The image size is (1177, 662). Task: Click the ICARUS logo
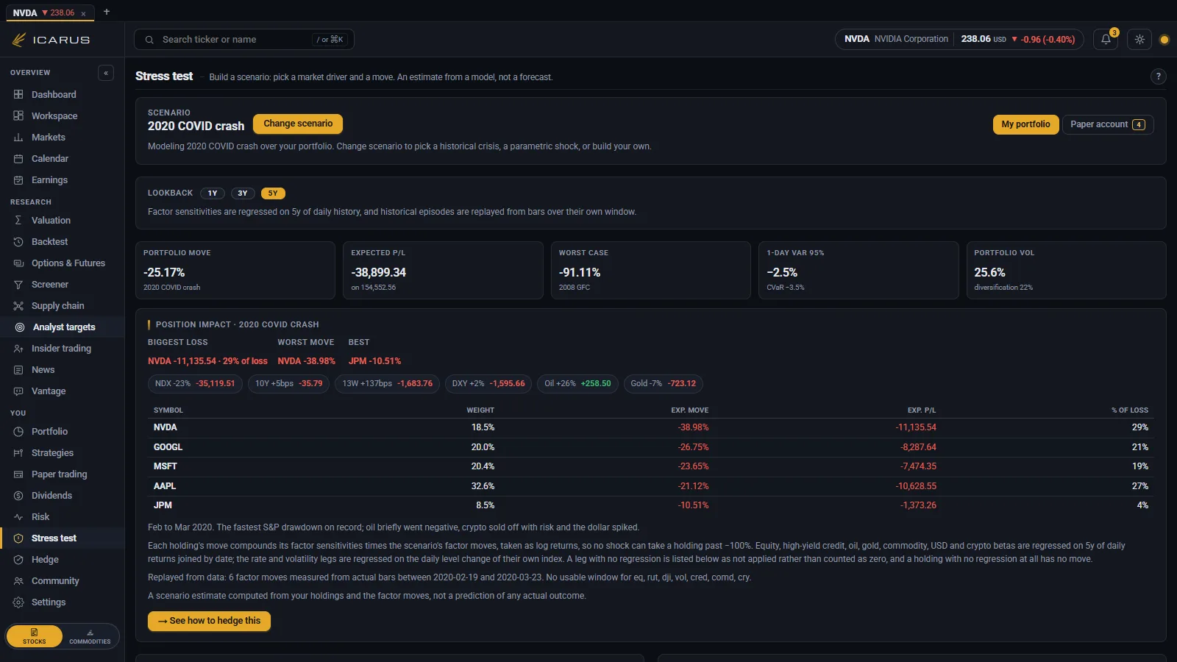[51, 40]
